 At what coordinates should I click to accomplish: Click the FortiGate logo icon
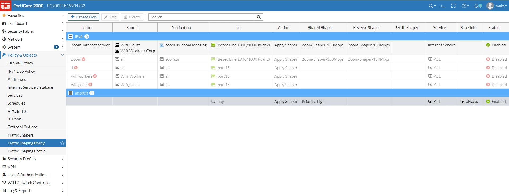(6, 6)
